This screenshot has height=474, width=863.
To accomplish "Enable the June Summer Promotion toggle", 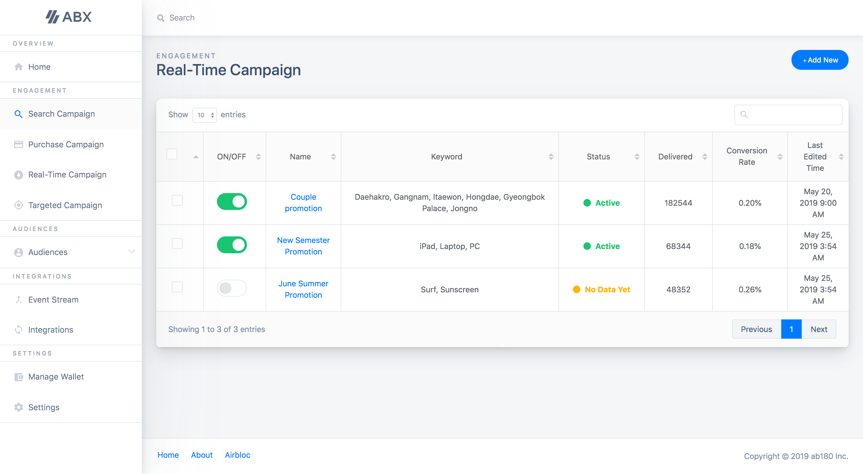I will coord(232,288).
